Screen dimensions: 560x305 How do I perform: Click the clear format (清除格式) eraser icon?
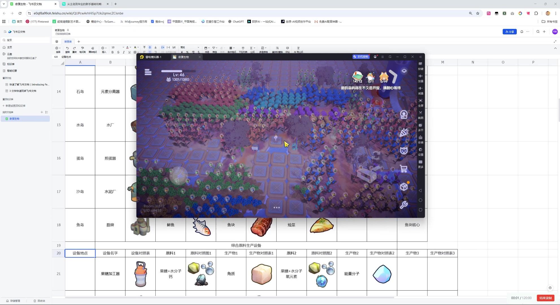point(93,48)
